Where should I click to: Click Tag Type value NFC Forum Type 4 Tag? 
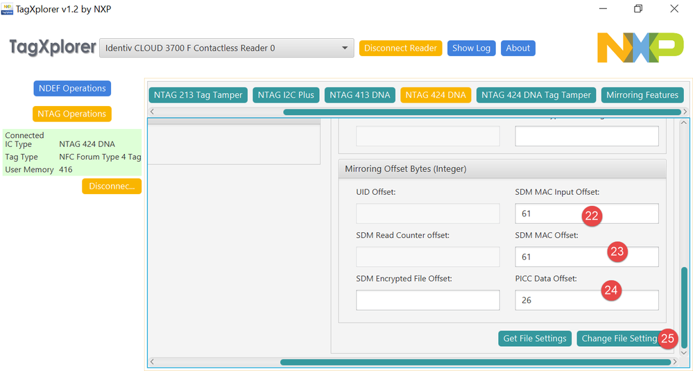(x=101, y=157)
